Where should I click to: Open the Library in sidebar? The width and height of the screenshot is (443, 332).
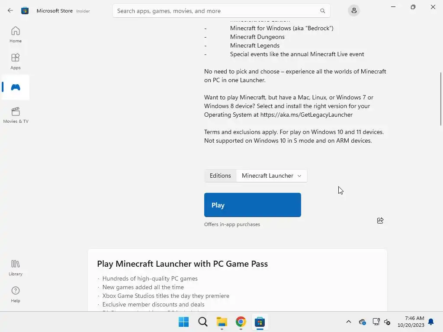coord(16,268)
